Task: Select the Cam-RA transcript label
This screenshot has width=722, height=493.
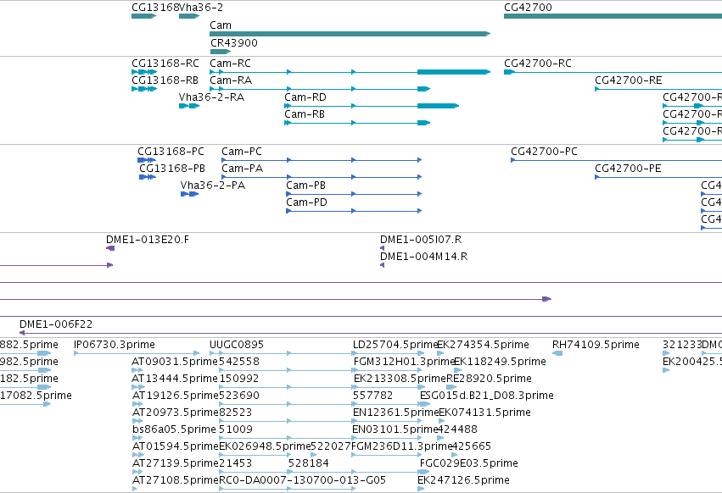Action: point(231,80)
